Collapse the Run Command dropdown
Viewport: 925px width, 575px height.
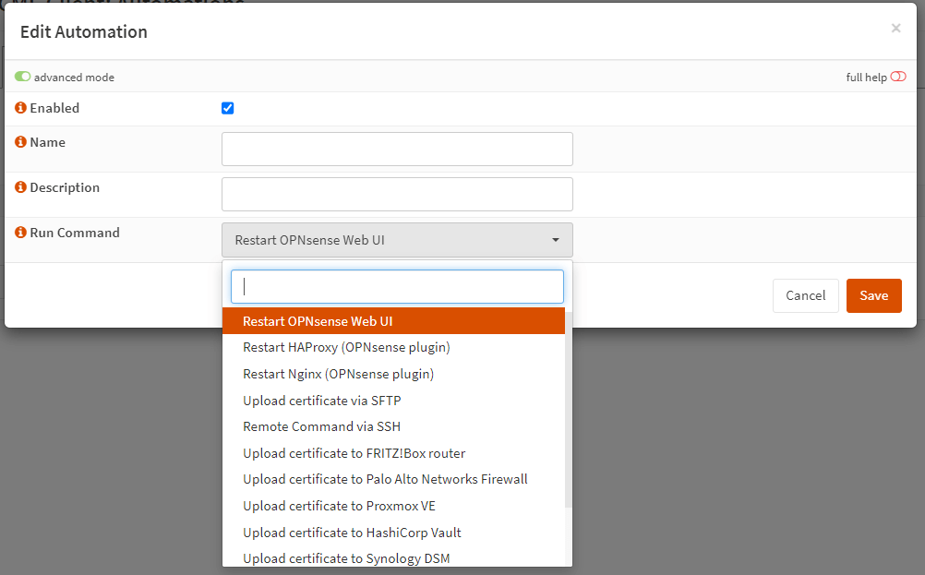point(397,240)
